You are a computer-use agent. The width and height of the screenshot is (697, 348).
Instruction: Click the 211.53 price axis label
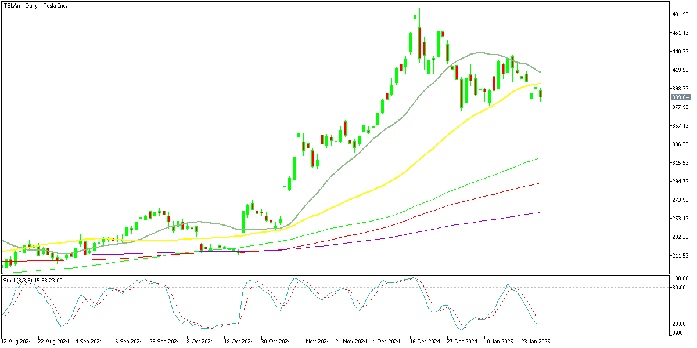coord(680,255)
